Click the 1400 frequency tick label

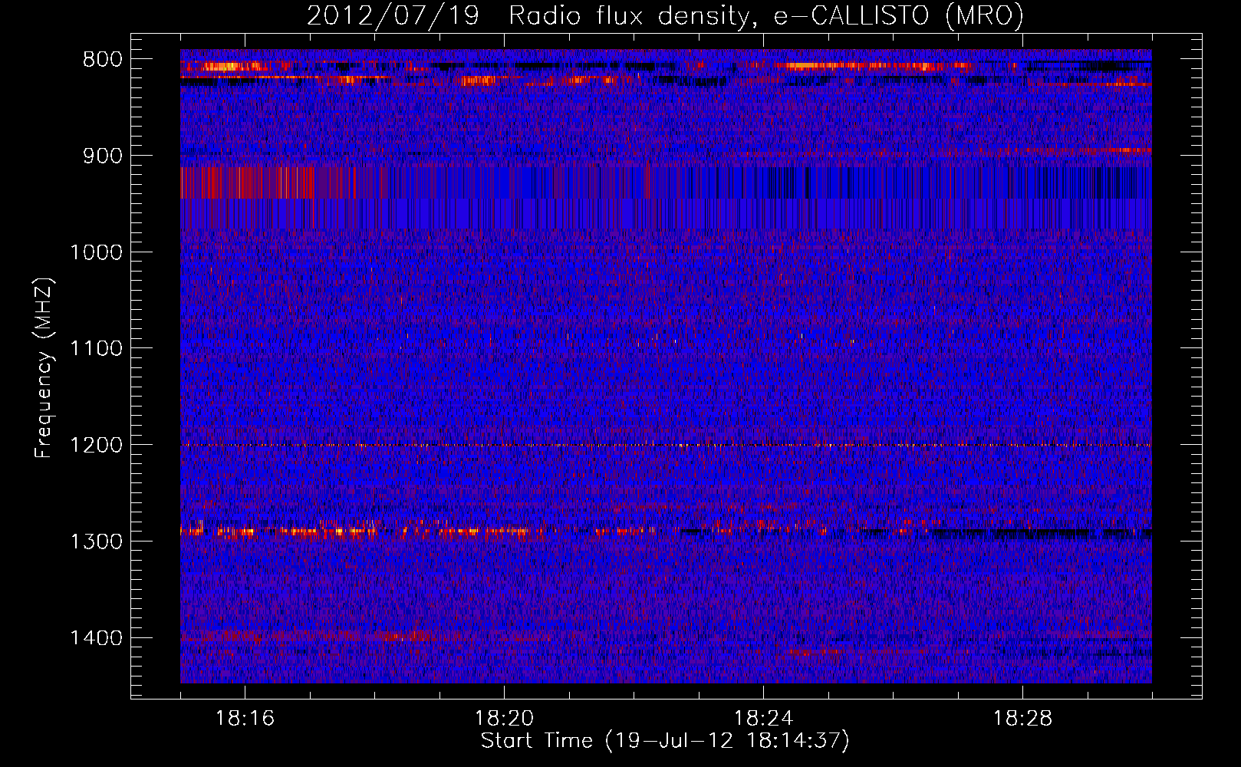click(96, 638)
